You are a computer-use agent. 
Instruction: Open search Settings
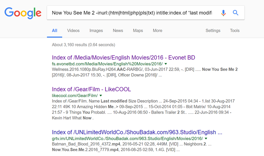pos(213,31)
